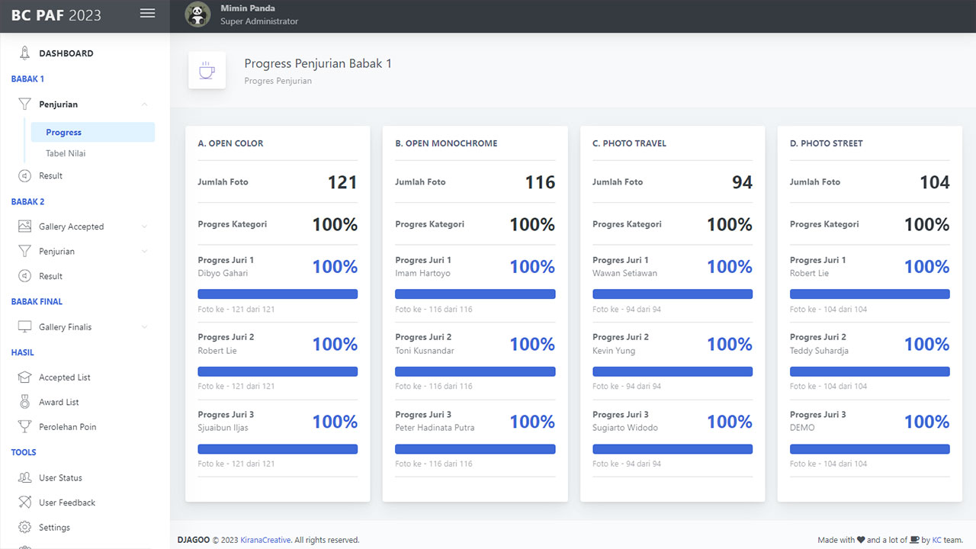
Task: Click the Award List medal icon
Action: [x=24, y=402]
